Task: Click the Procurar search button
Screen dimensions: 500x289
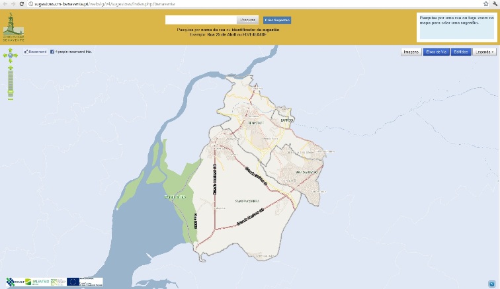Action: pos(248,21)
